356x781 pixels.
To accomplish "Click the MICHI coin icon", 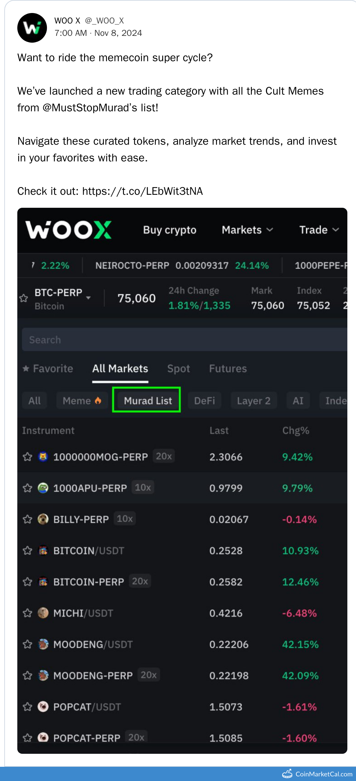I will click(x=43, y=613).
